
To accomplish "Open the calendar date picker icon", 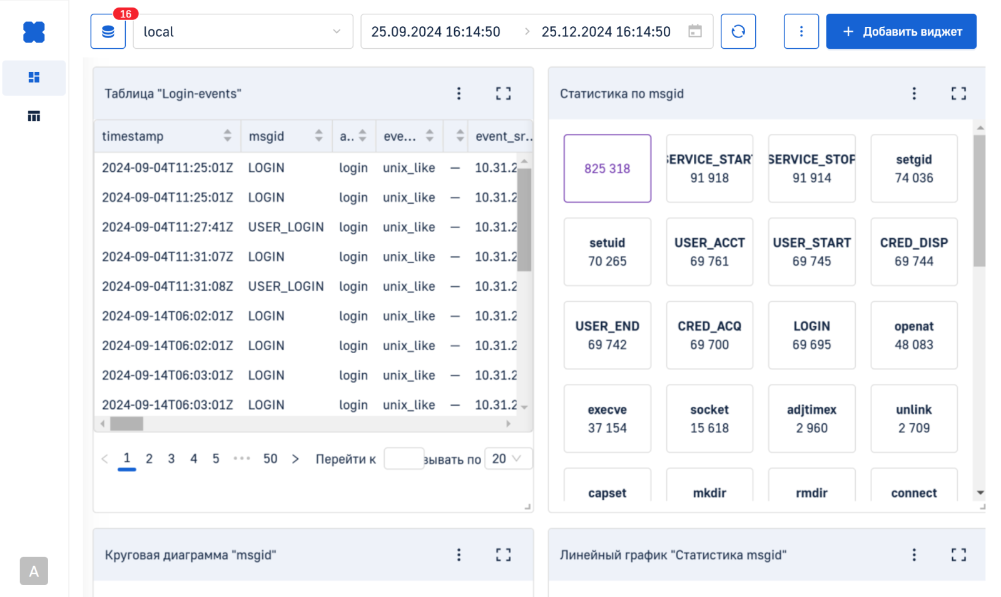I will (x=694, y=31).
